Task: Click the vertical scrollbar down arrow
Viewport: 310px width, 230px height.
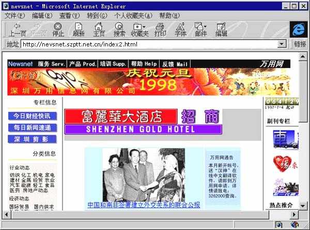Action: coord(303,206)
